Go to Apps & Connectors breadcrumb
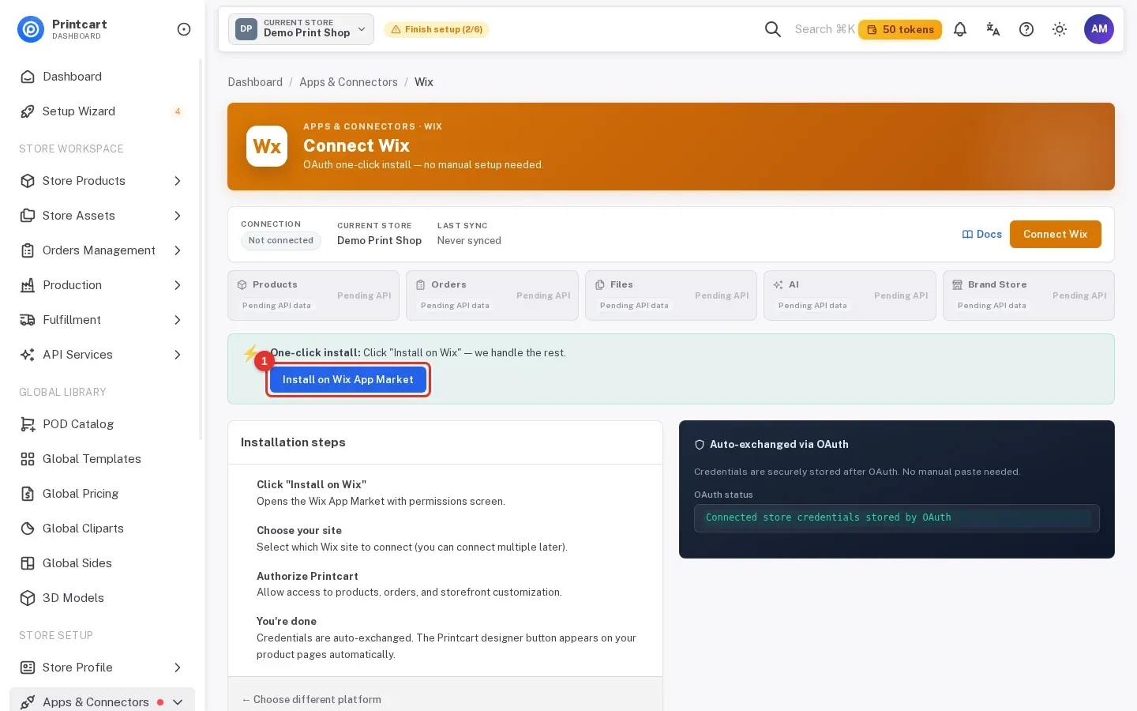Viewport: 1137px width, 711px height. point(348,82)
